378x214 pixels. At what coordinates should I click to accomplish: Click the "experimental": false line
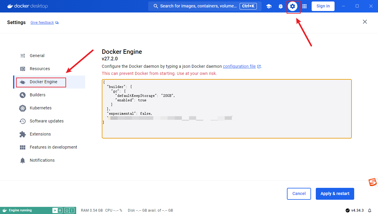coord(129,114)
